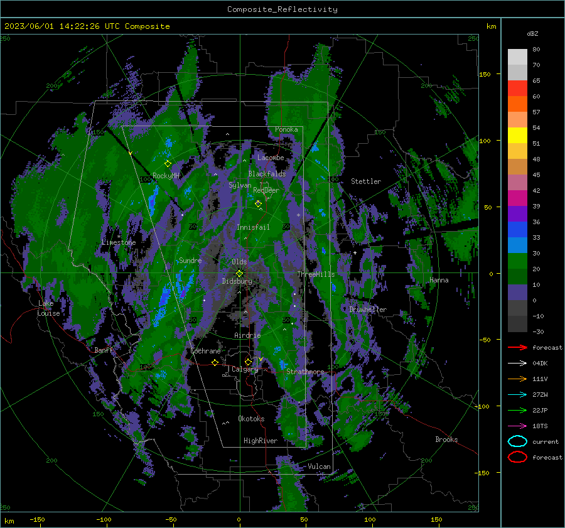Click the yellow diamond marker near RockyMH
This screenshot has width=565, height=528.
point(168,164)
